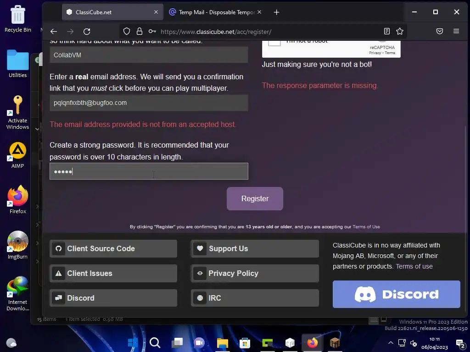This screenshot has height=352, width=470.
Task: Close the ClassiCube.net tab
Action: [x=156, y=12]
